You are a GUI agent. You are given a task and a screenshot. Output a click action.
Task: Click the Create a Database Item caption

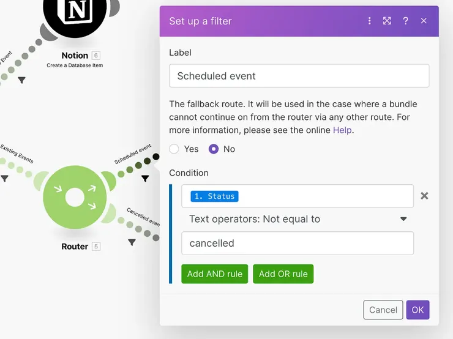(75, 65)
